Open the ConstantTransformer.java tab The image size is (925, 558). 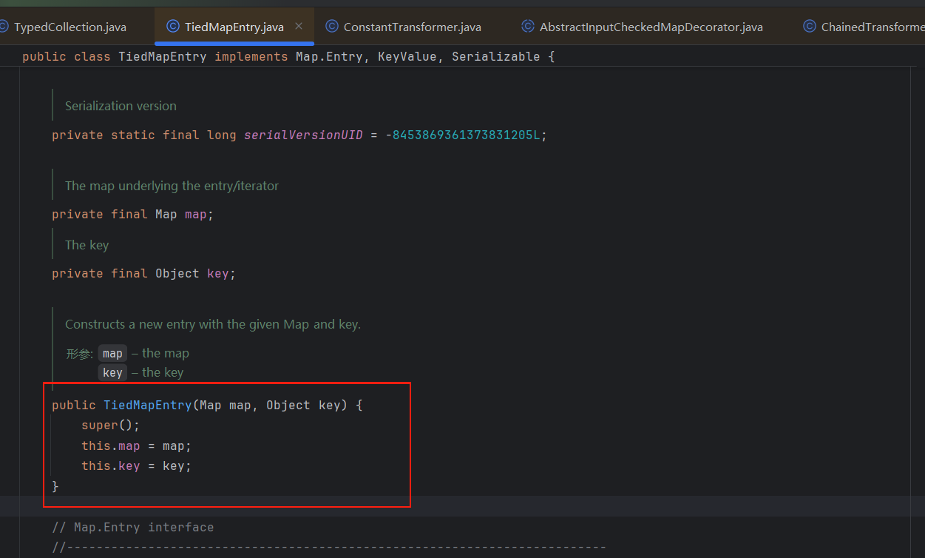coord(412,27)
